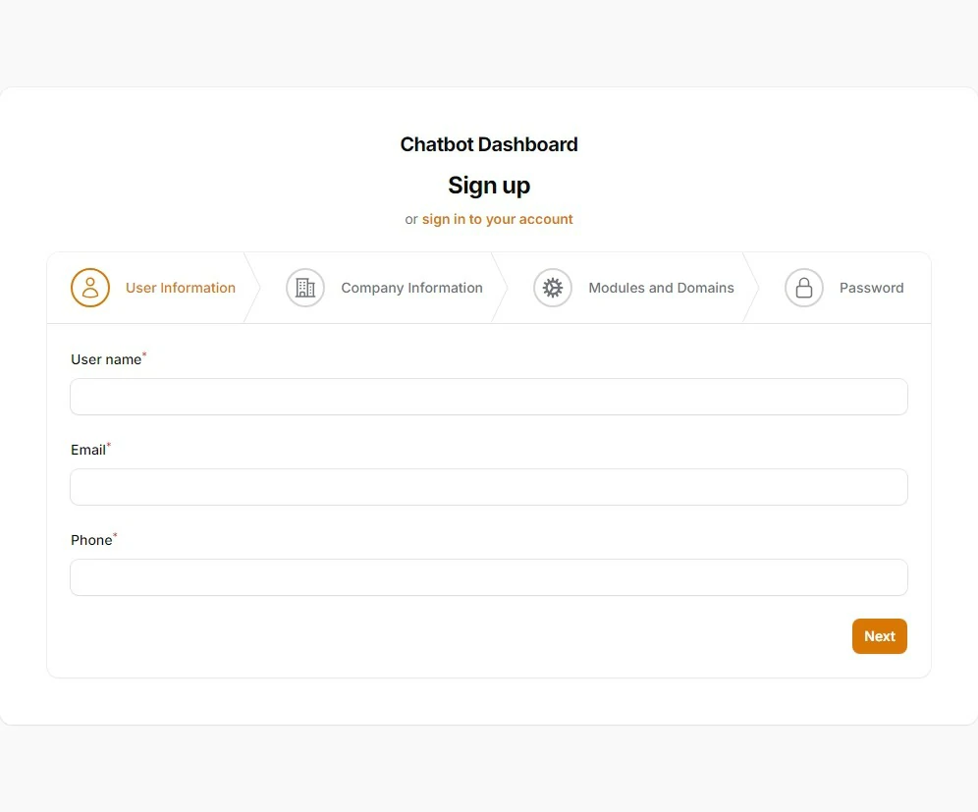Click the Chatbot Dashboard title
Image resolution: width=978 pixels, height=812 pixels.
click(489, 144)
